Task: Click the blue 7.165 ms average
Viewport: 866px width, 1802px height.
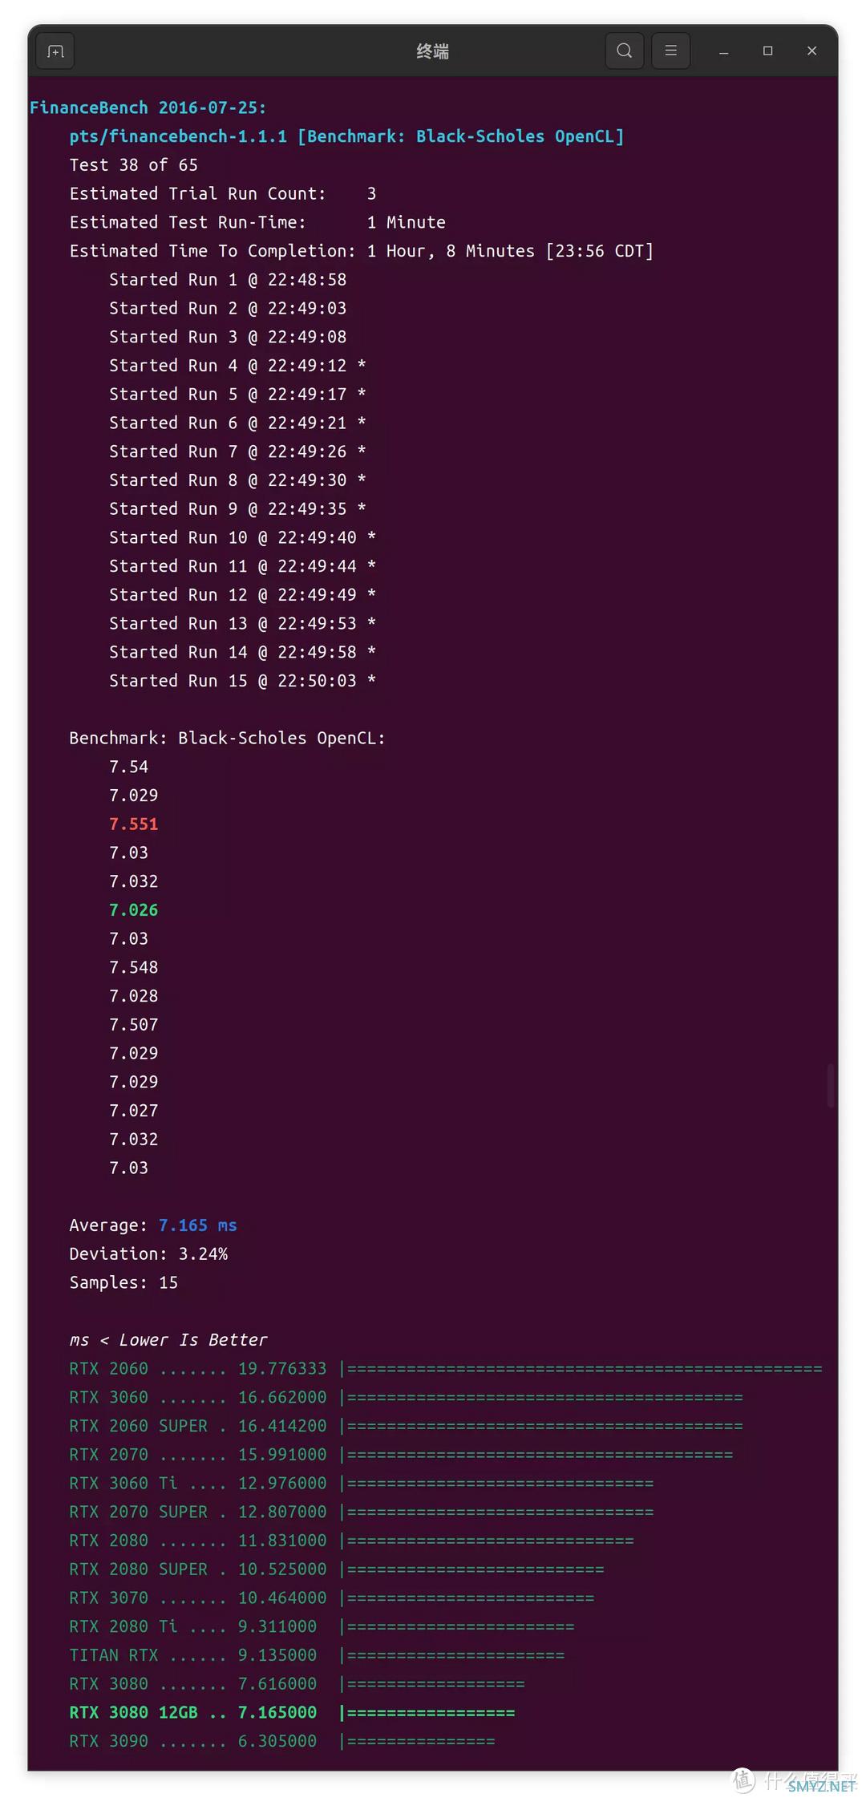Action: (197, 1225)
